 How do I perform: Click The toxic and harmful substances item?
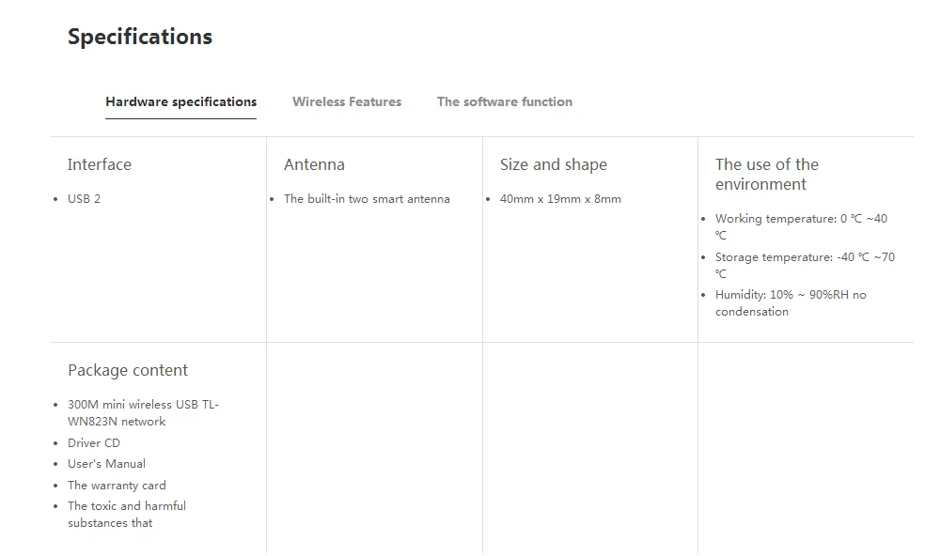(127, 514)
